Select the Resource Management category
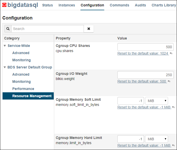 [x=28, y=96]
